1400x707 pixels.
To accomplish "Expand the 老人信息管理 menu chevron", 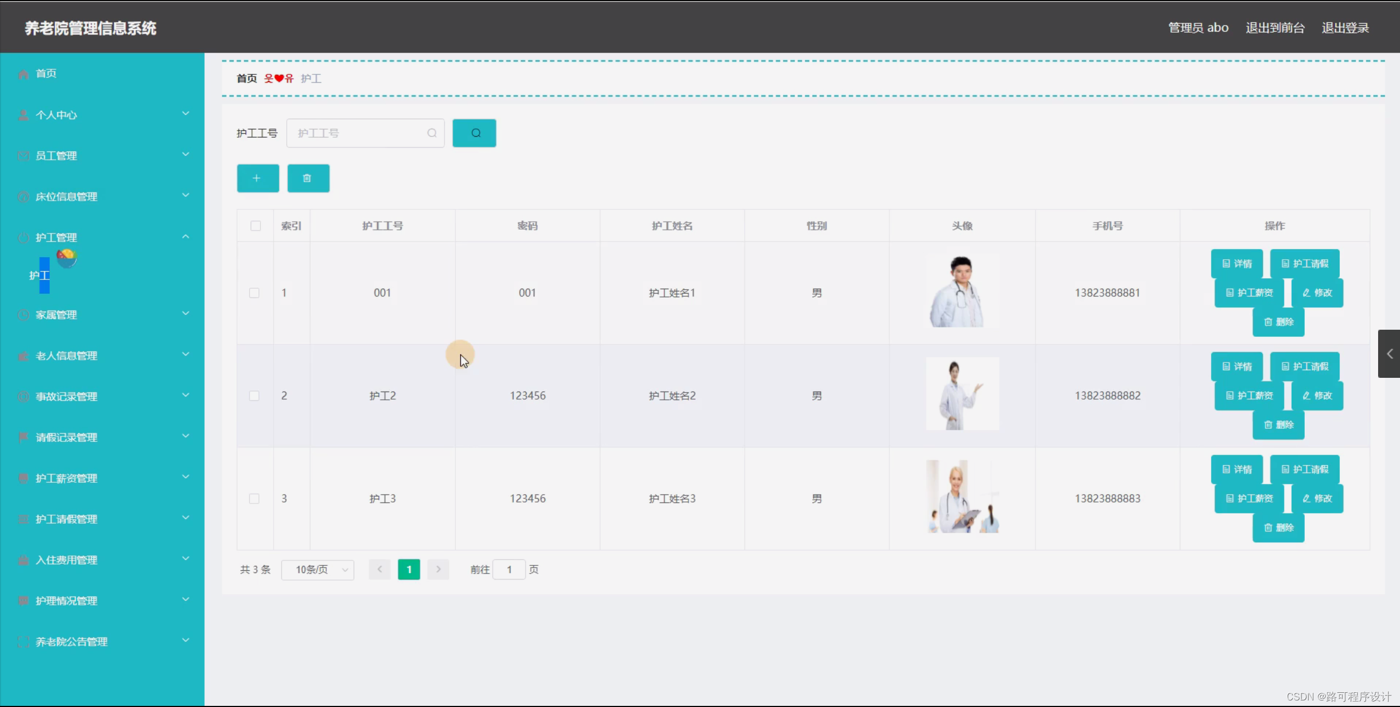I will 186,354.
